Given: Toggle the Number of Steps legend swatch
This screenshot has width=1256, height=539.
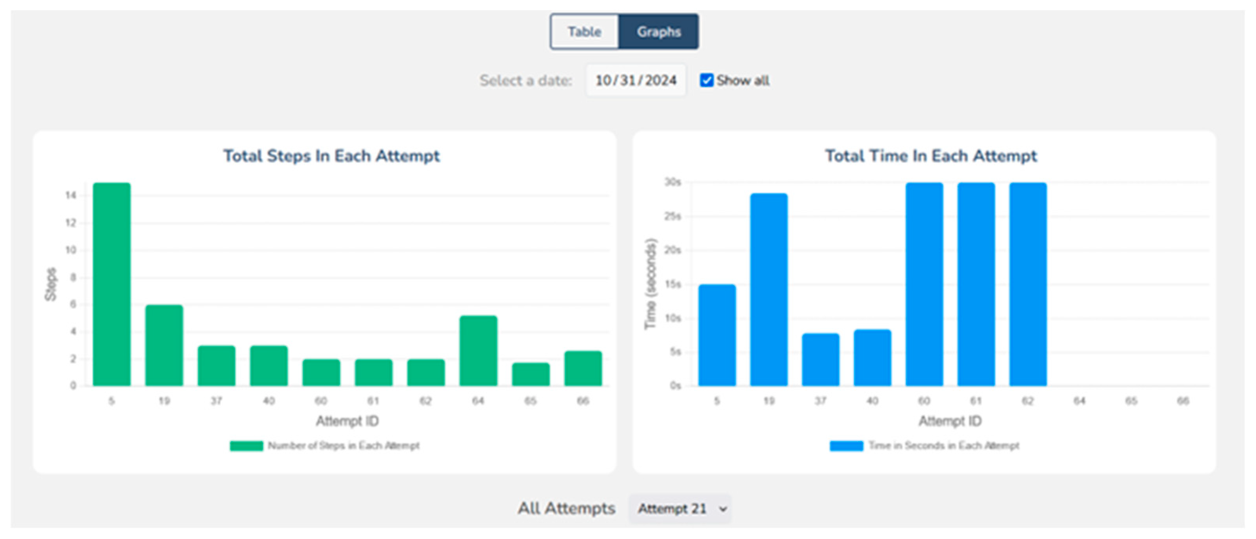Looking at the screenshot, I should tap(246, 445).
